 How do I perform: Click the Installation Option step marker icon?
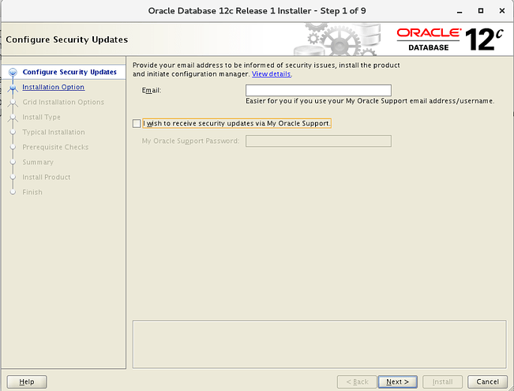(x=13, y=88)
